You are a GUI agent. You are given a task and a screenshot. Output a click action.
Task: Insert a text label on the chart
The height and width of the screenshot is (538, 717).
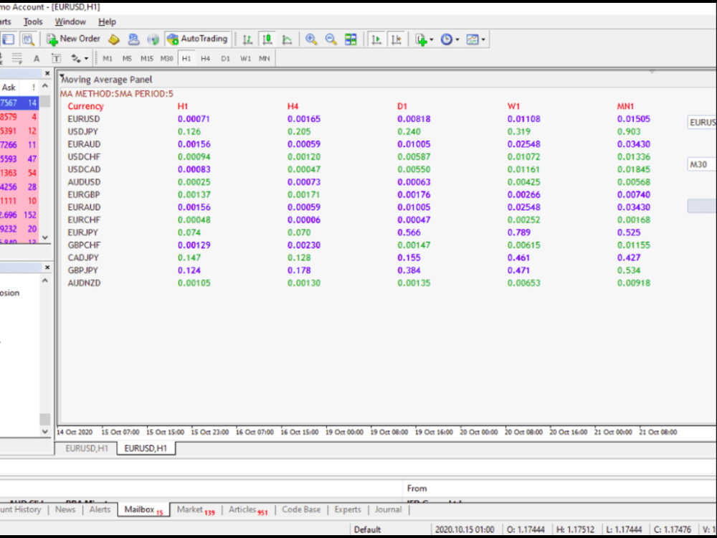click(x=56, y=58)
